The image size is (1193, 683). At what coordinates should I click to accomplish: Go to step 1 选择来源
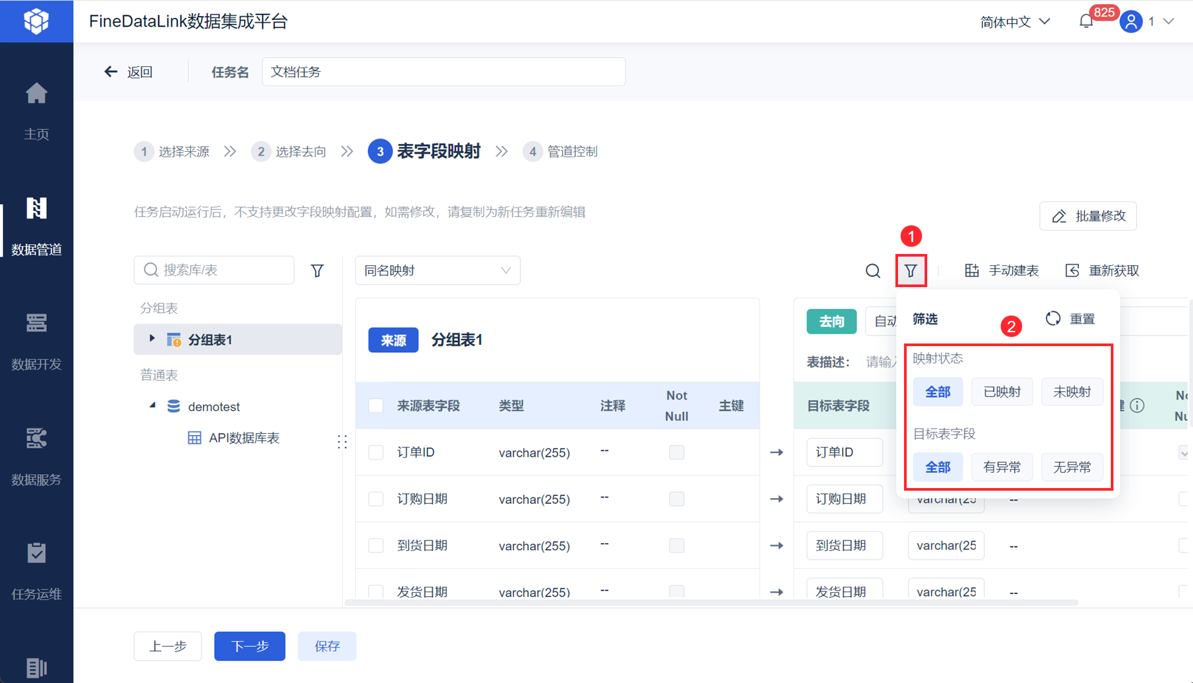[172, 152]
